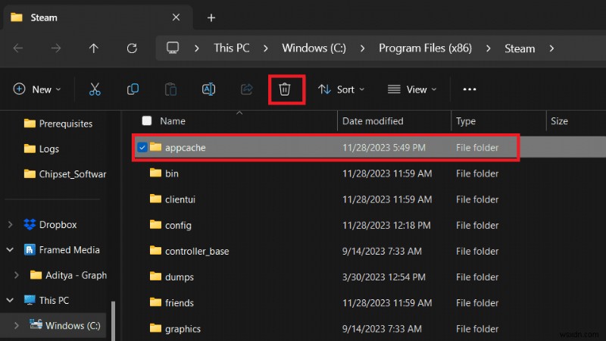Select the Steam tab
Viewport: 606px width, 341px height.
tap(98, 17)
